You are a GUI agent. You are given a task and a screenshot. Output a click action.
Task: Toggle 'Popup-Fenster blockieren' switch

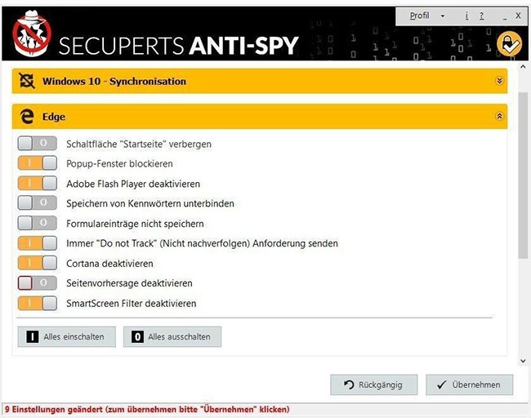tap(37, 163)
